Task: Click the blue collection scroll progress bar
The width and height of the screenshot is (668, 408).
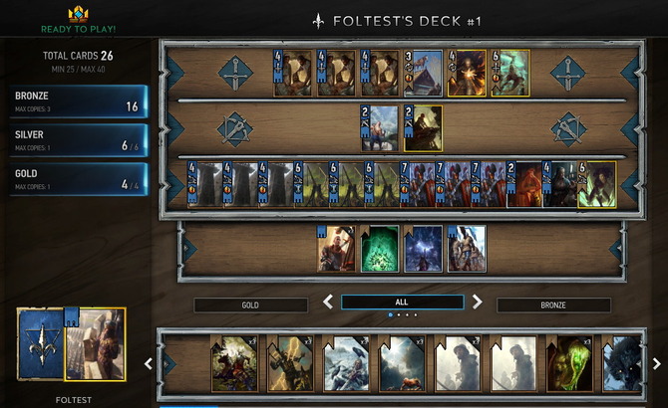Action: (x=188, y=406)
